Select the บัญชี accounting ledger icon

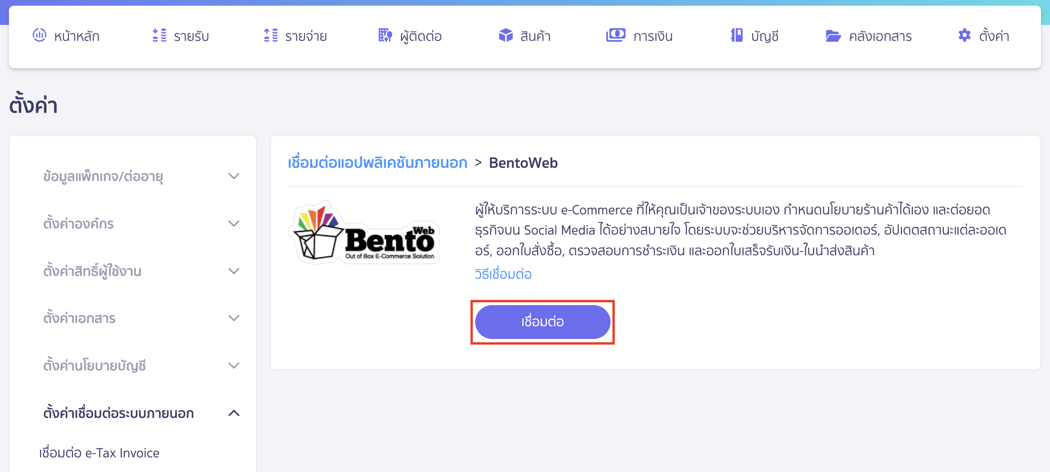[737, 35]
